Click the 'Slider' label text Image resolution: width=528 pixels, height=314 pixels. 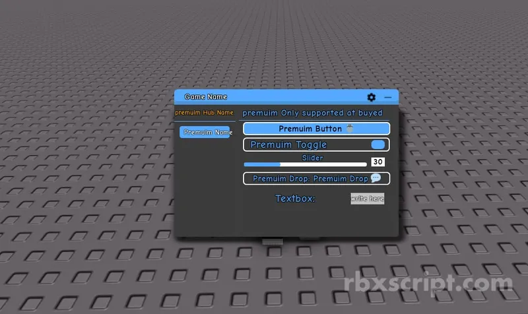[x=312, y=158]
